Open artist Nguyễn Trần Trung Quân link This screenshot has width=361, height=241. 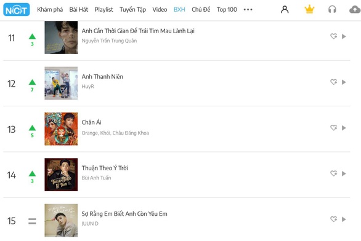109,41
